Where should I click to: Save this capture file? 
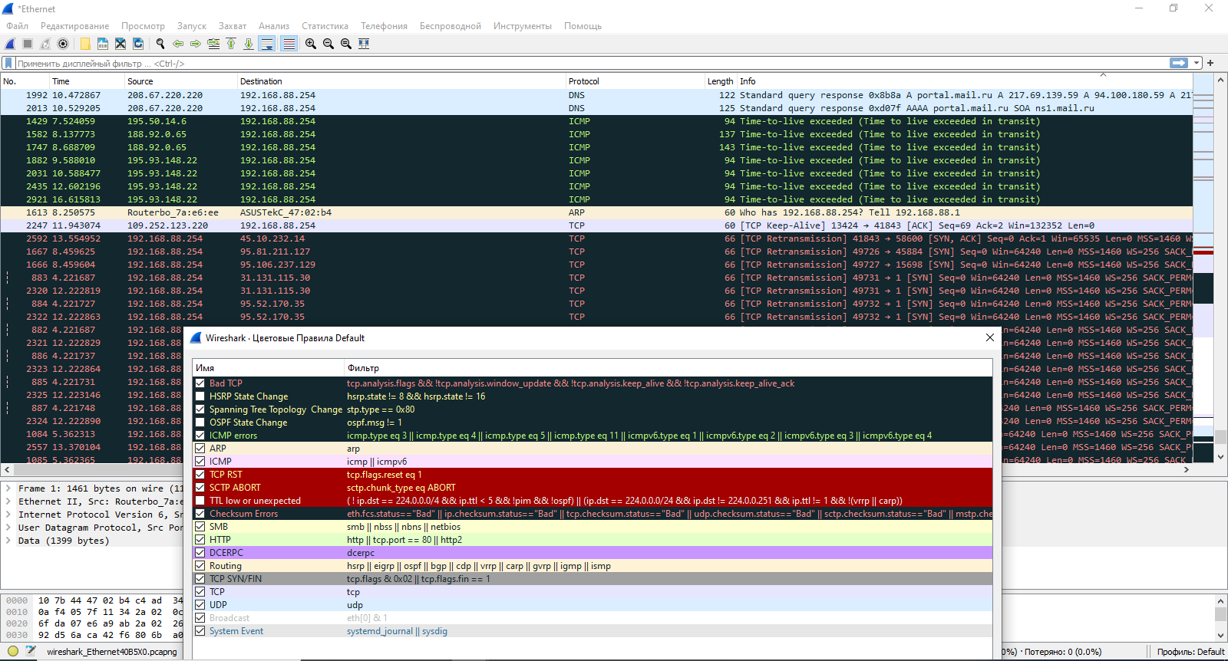(103, 44)
